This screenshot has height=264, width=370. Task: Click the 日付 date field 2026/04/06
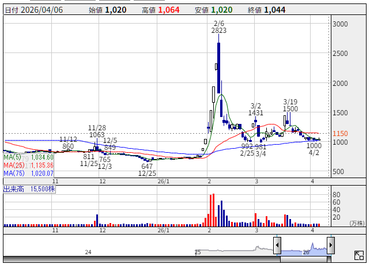click(x=44, y=10)
